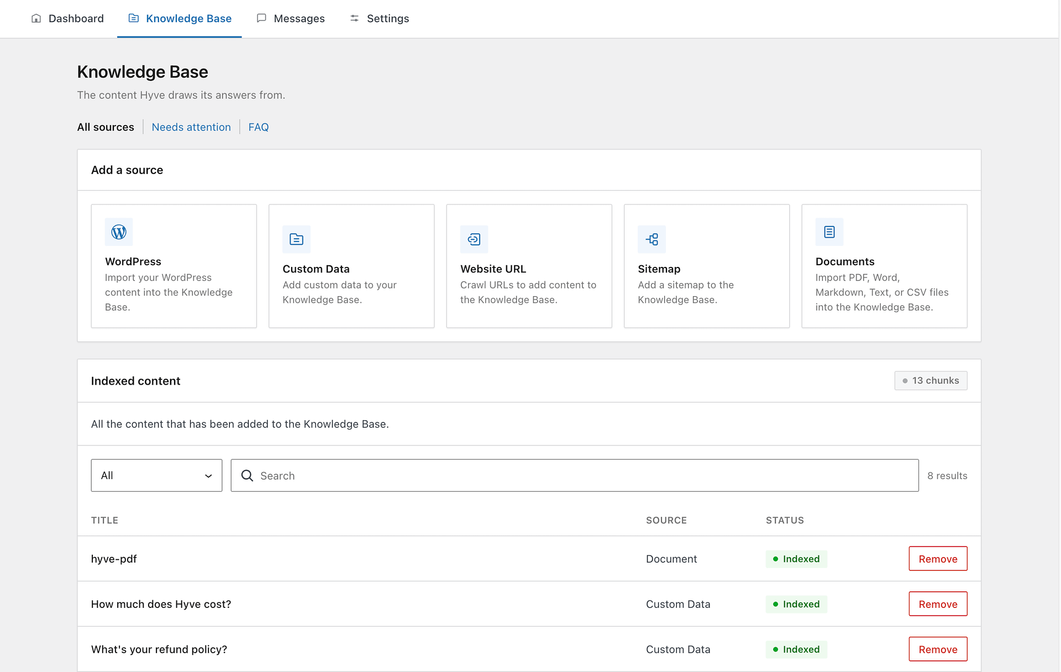Remove the hyve-pdf entry
This screenshot has height=672, width=1061.
[938, 559]
